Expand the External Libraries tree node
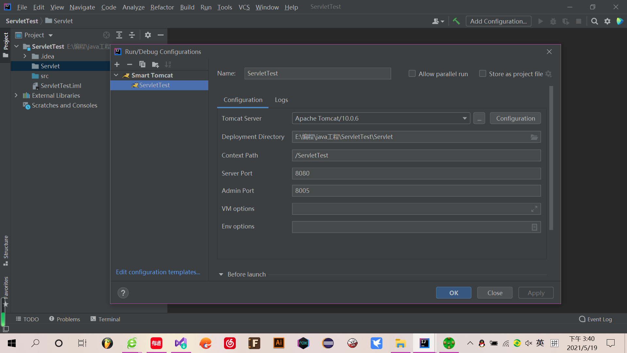 16,95
